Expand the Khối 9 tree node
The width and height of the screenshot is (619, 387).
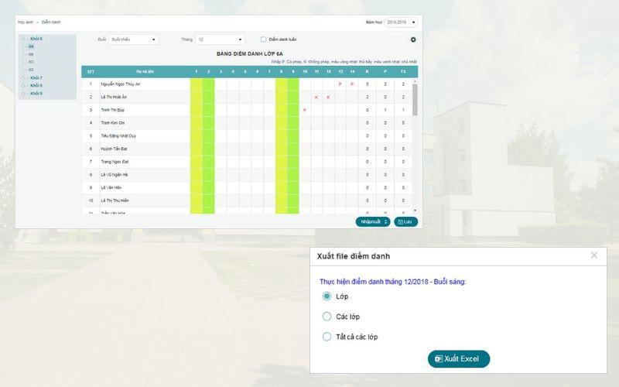pyautogui.click(x=23, y=94)
